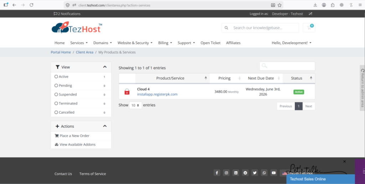This screenshot has width=365, height=184.
Task: Open the Show 10 entries selector
Action: tap(135, 105)
